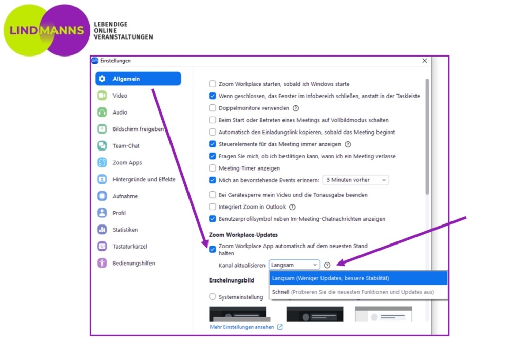
Task: Uncheck Wenn geschlossen Fenster im Infobereich schließen
Action: tap(212, 96)
